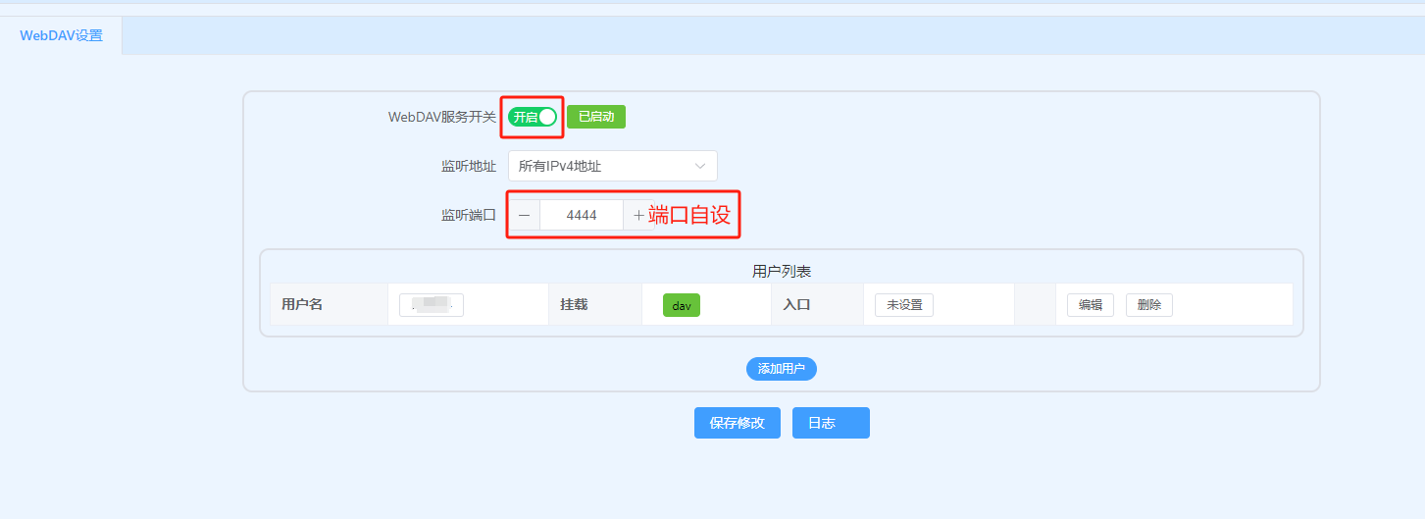
Task: Decrease listening port with minus button
Action: [524, 215]
